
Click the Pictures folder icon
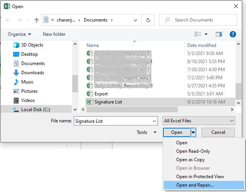coord(16,91)
